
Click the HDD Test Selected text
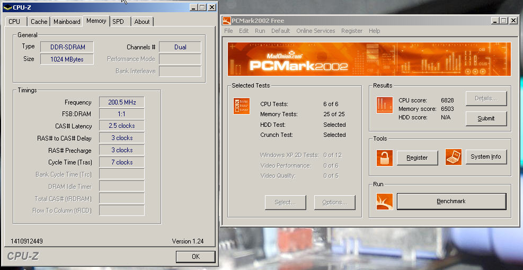click(334, 125)
